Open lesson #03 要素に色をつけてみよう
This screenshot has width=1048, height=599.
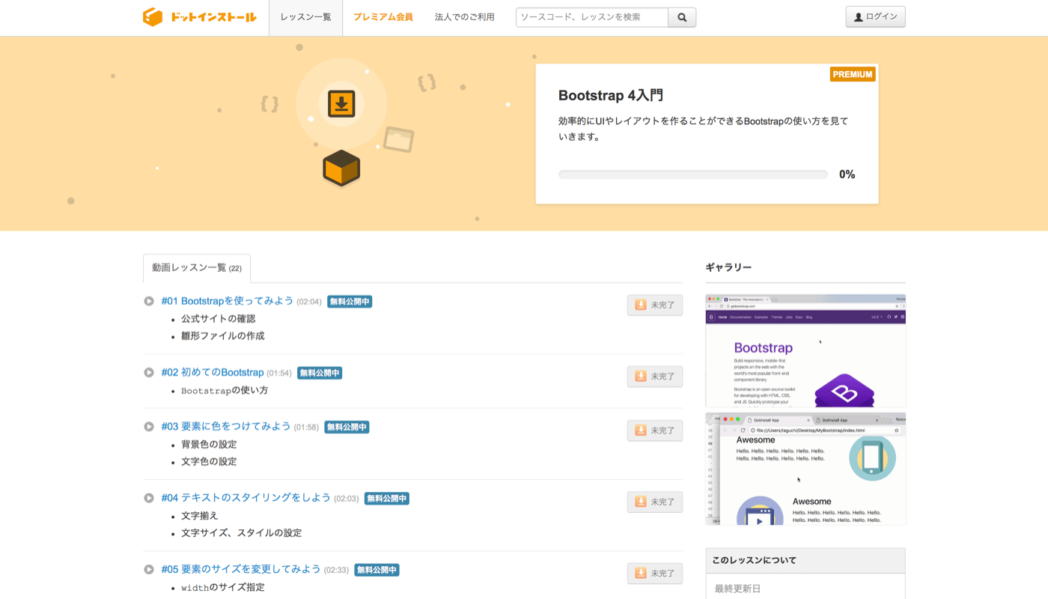(226, 426)
